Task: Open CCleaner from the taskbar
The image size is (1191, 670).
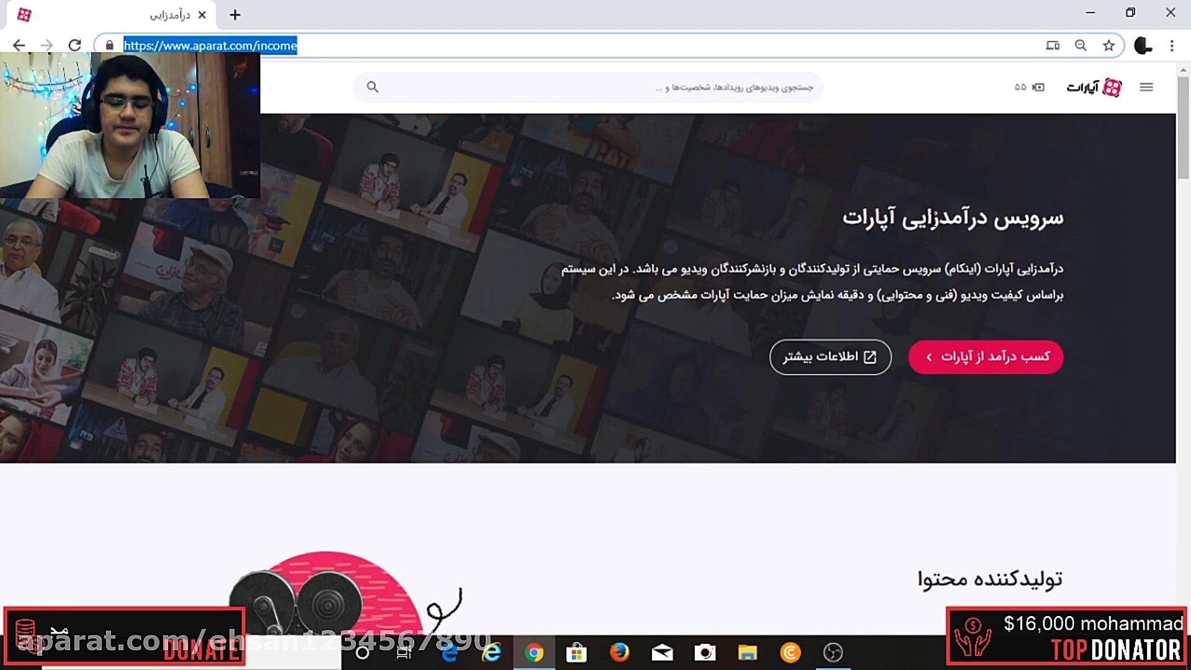Action: click(790, 653)
